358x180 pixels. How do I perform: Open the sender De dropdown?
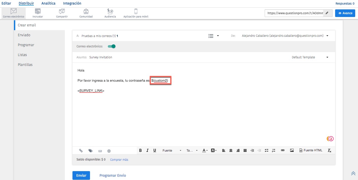[327, 36]
